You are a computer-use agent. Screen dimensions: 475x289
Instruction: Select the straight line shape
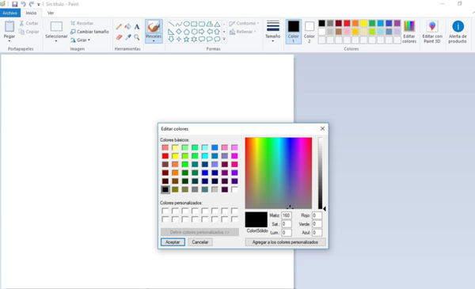coord(171,24)
